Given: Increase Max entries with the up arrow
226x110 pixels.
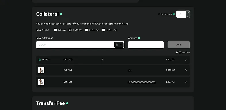Looking at the screenshot, I should coord(188,12).
